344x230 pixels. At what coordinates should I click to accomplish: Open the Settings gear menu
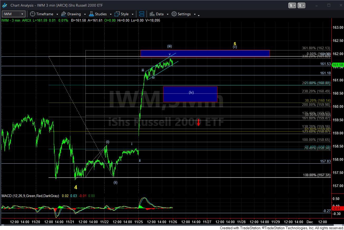coord(181,14)
